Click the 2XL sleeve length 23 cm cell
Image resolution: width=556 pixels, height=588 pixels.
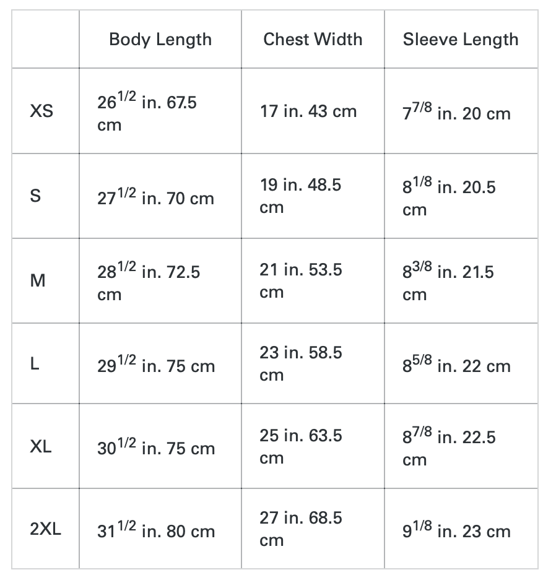coord(457,530)
